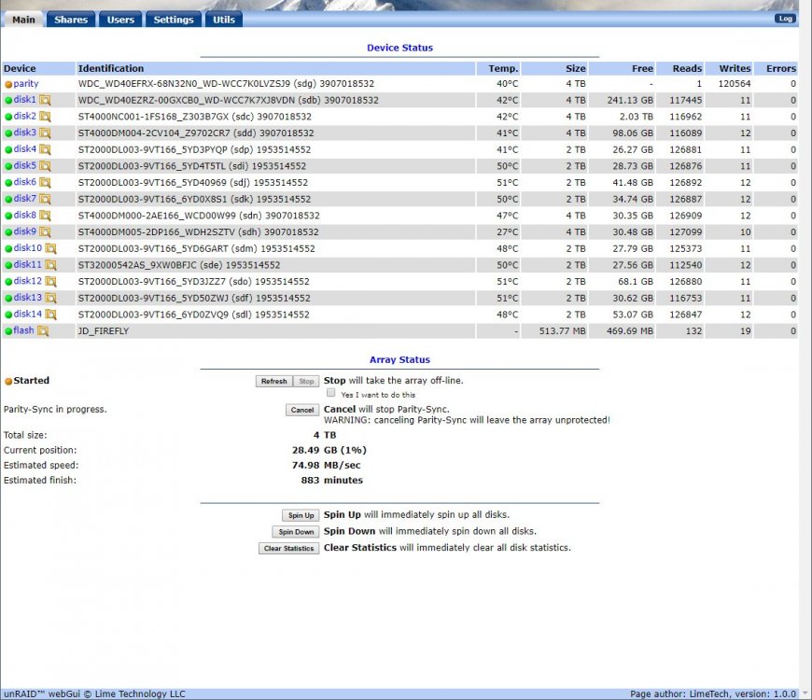The image size is (812, 700).
Task: Open the browse folder icon for disk4
Action: click(45, 150)
